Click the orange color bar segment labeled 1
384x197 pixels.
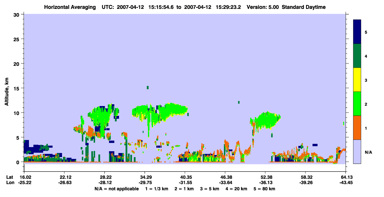pos(357,128)
